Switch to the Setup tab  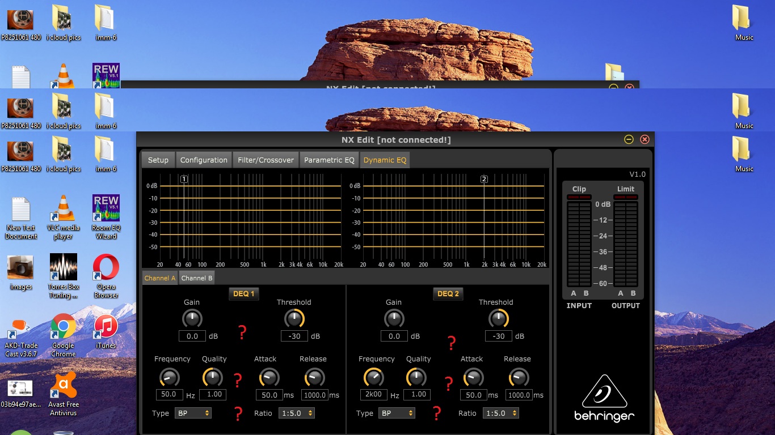coord(158,160)
